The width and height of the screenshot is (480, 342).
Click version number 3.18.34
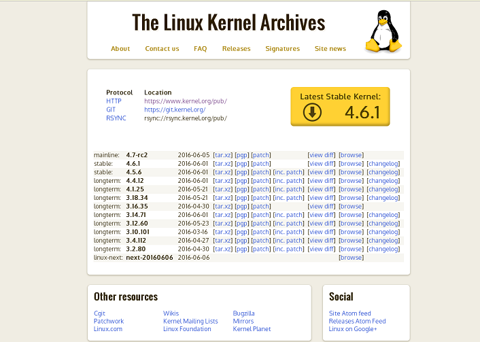(x=137, y=198)
